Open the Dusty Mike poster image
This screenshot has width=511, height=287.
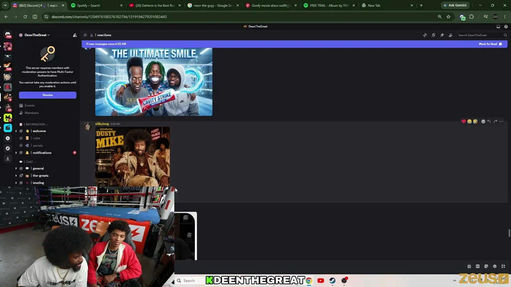pyautogui.click(x=133, y=157)
